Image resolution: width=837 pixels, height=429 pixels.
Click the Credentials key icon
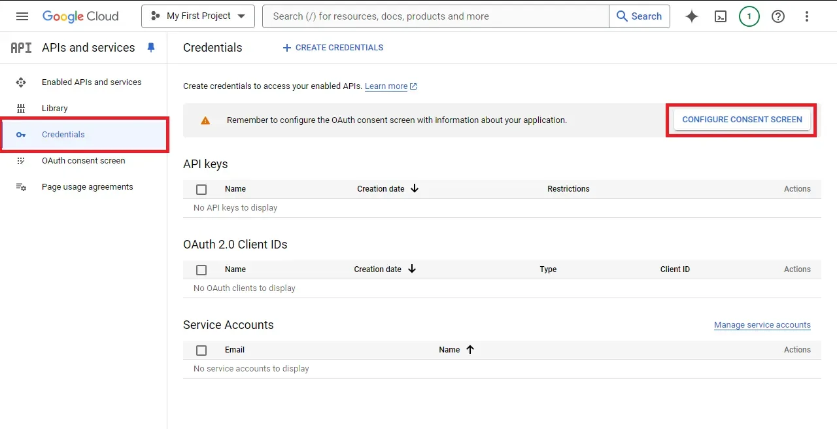click(x=21, y=135)
